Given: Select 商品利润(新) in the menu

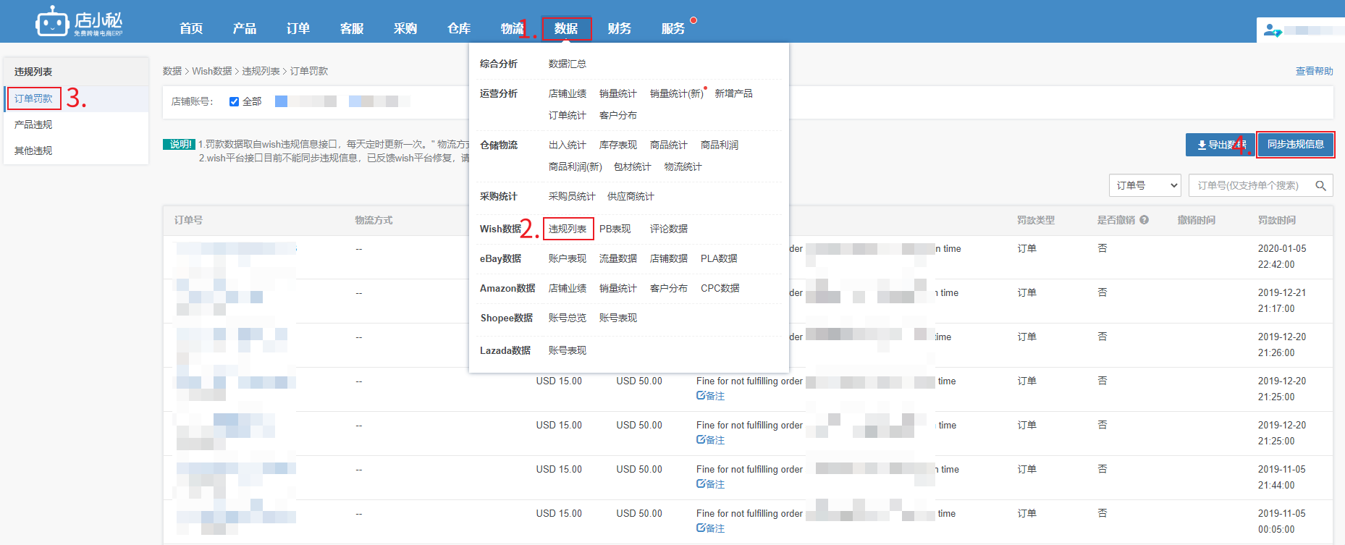Looking at the screenshot, I should 575,166.
